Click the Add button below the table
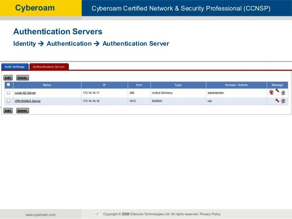 click(8, 111)
